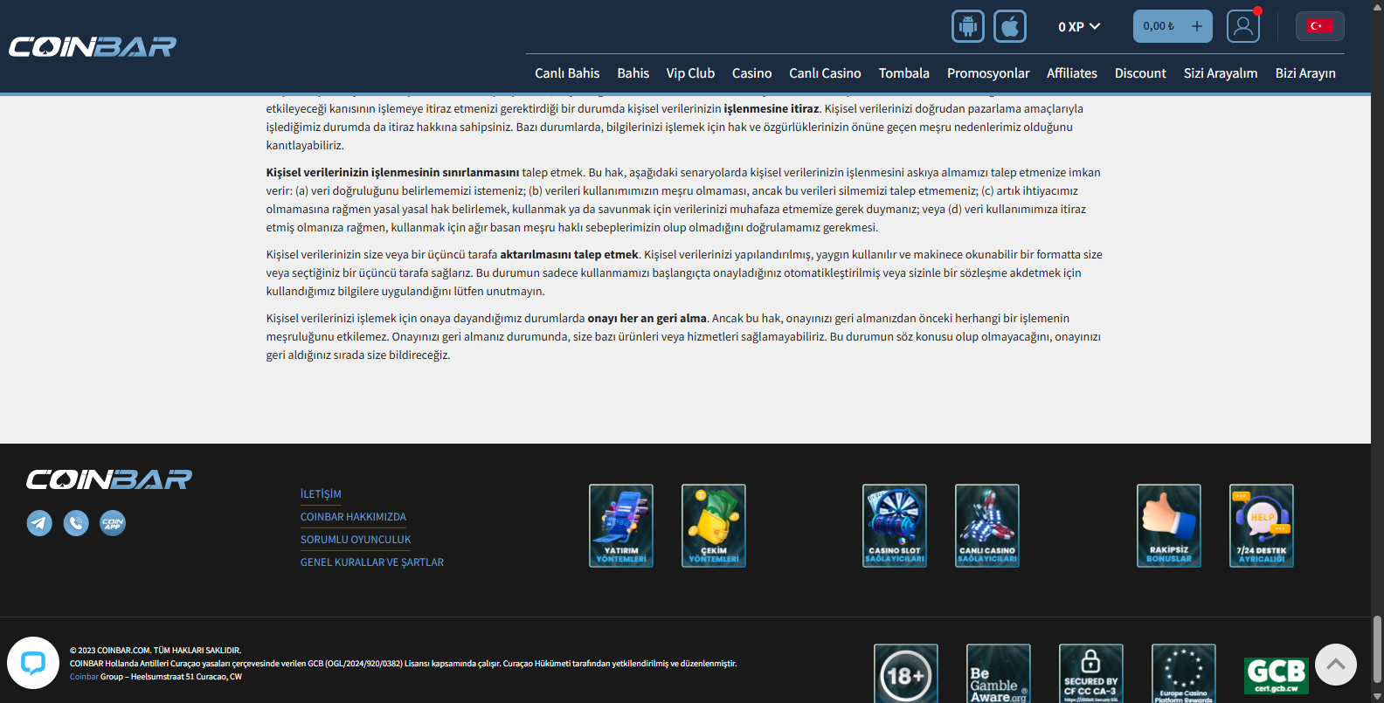Open the Apple iOS app icon
The width and height of the screenshot is (1384, 703).
(1010, 26)
